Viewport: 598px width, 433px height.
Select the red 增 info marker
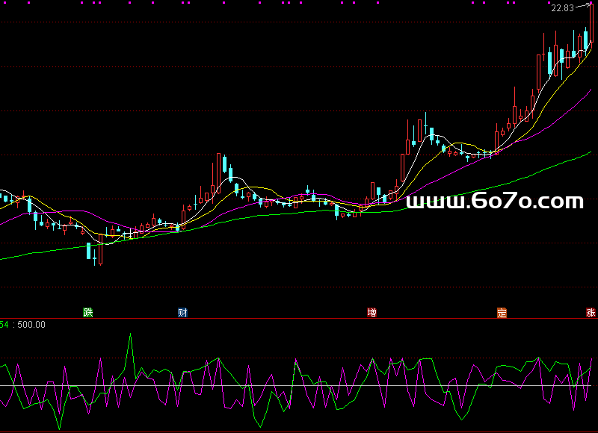(372, 312)
